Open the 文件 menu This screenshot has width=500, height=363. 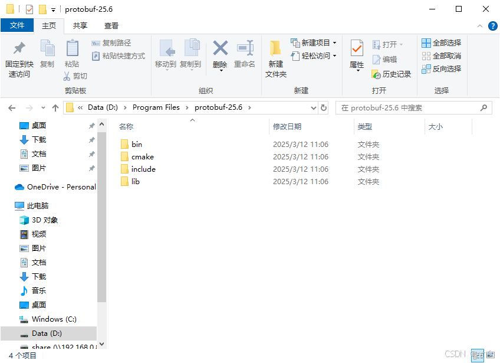click(18, 25)
